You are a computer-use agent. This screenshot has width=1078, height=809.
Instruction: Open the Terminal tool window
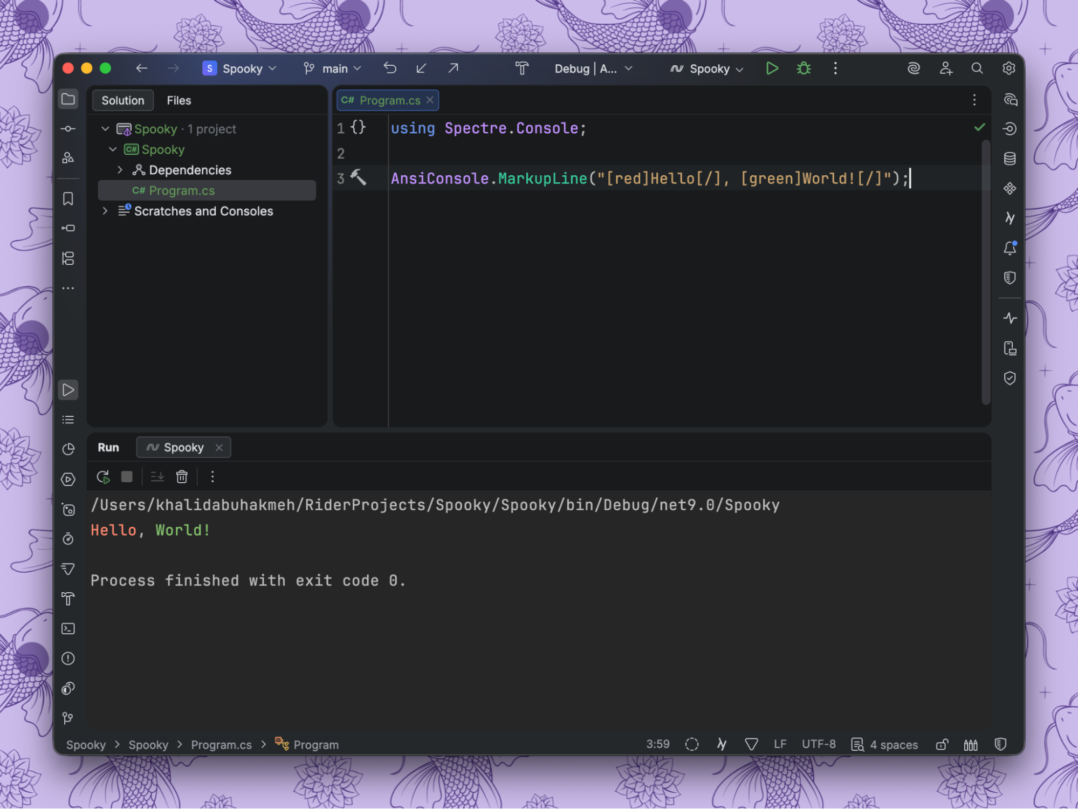pyautogui.click(x=68, y=629)
